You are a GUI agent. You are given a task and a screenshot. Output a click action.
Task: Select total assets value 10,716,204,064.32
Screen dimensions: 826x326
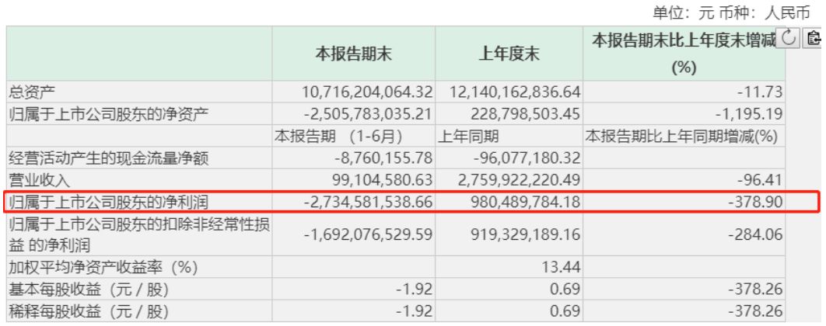tap(368, 92)
